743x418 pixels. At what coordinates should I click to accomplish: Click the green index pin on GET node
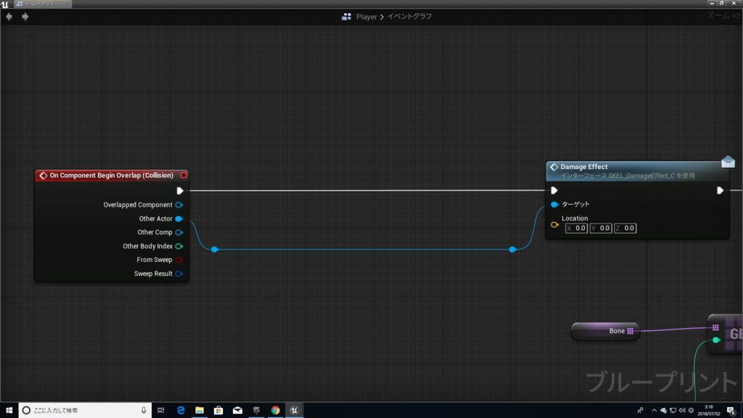[716, 340]
